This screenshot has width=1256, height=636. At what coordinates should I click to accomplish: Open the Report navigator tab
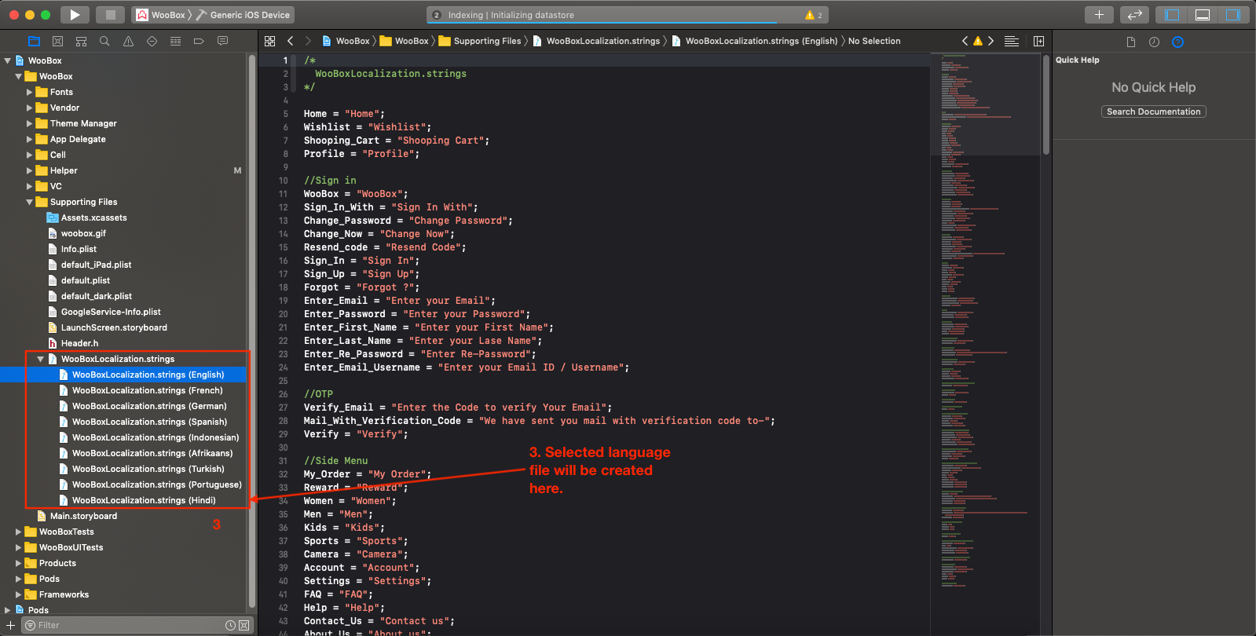pos(222,41)
